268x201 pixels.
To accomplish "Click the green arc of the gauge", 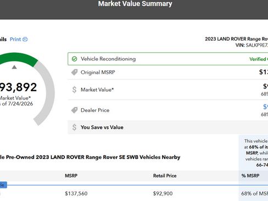I will 18,58.
